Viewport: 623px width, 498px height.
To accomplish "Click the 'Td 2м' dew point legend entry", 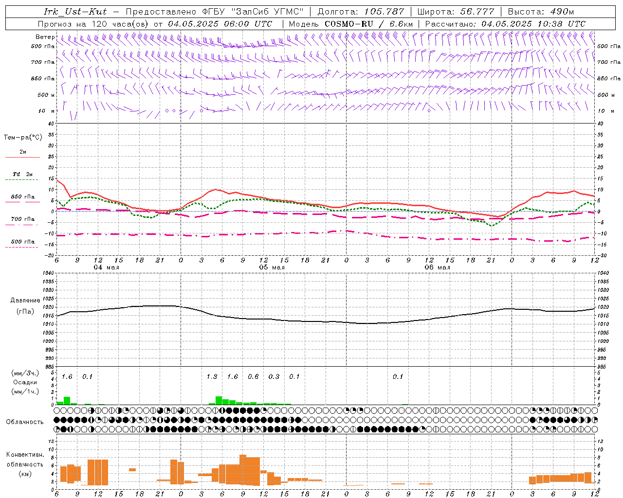I will [x=22, y=174].
